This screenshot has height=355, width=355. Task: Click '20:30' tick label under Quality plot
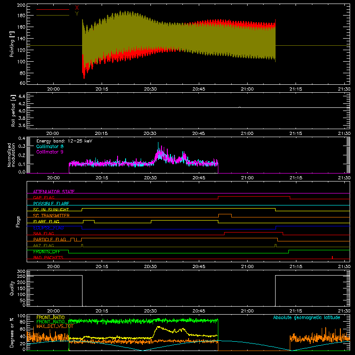tap(150, 311)
